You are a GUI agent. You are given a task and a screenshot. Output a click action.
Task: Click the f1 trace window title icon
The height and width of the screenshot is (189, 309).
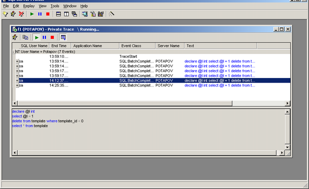(15, 29)
